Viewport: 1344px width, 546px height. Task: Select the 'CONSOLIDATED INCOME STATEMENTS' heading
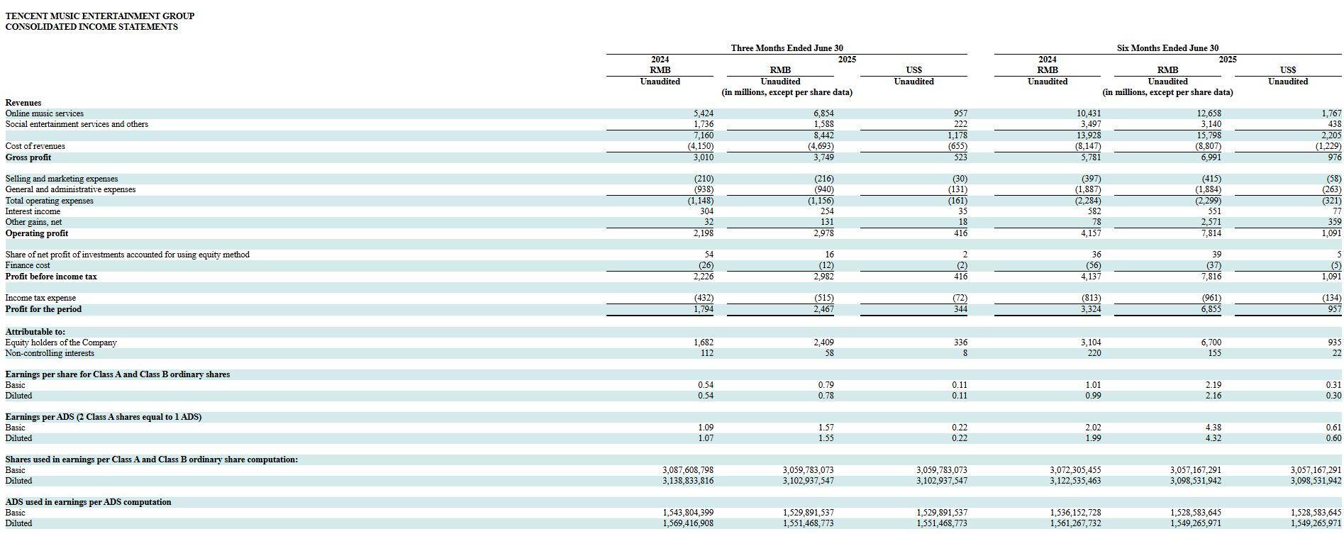(x=91, y=27)
